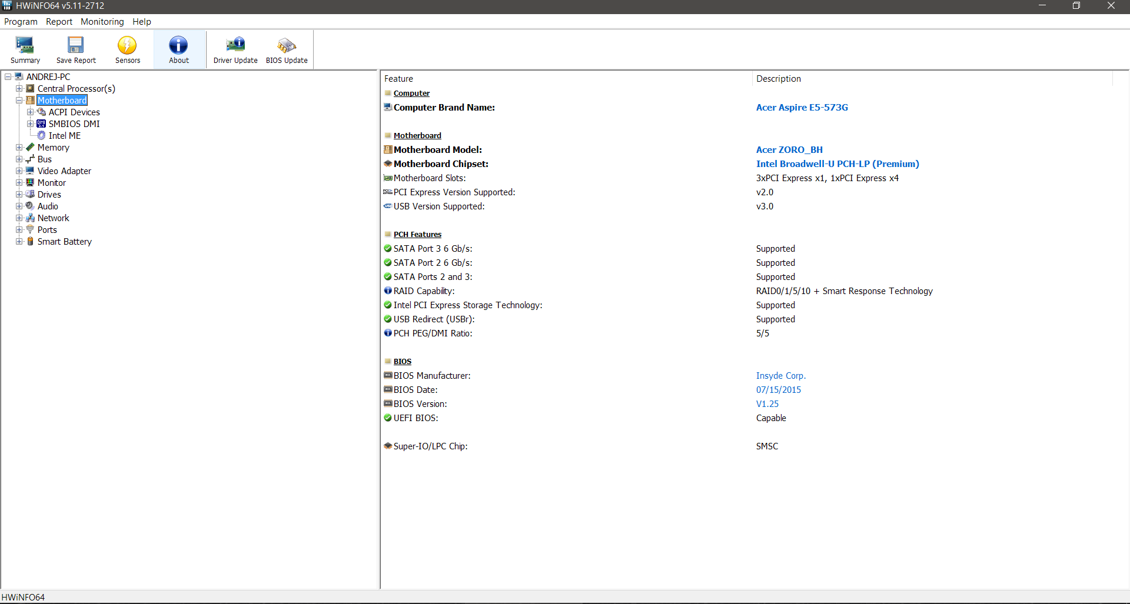Click the RAID Capability info icon
The image size is (1130, 604).
coord(388,291)
